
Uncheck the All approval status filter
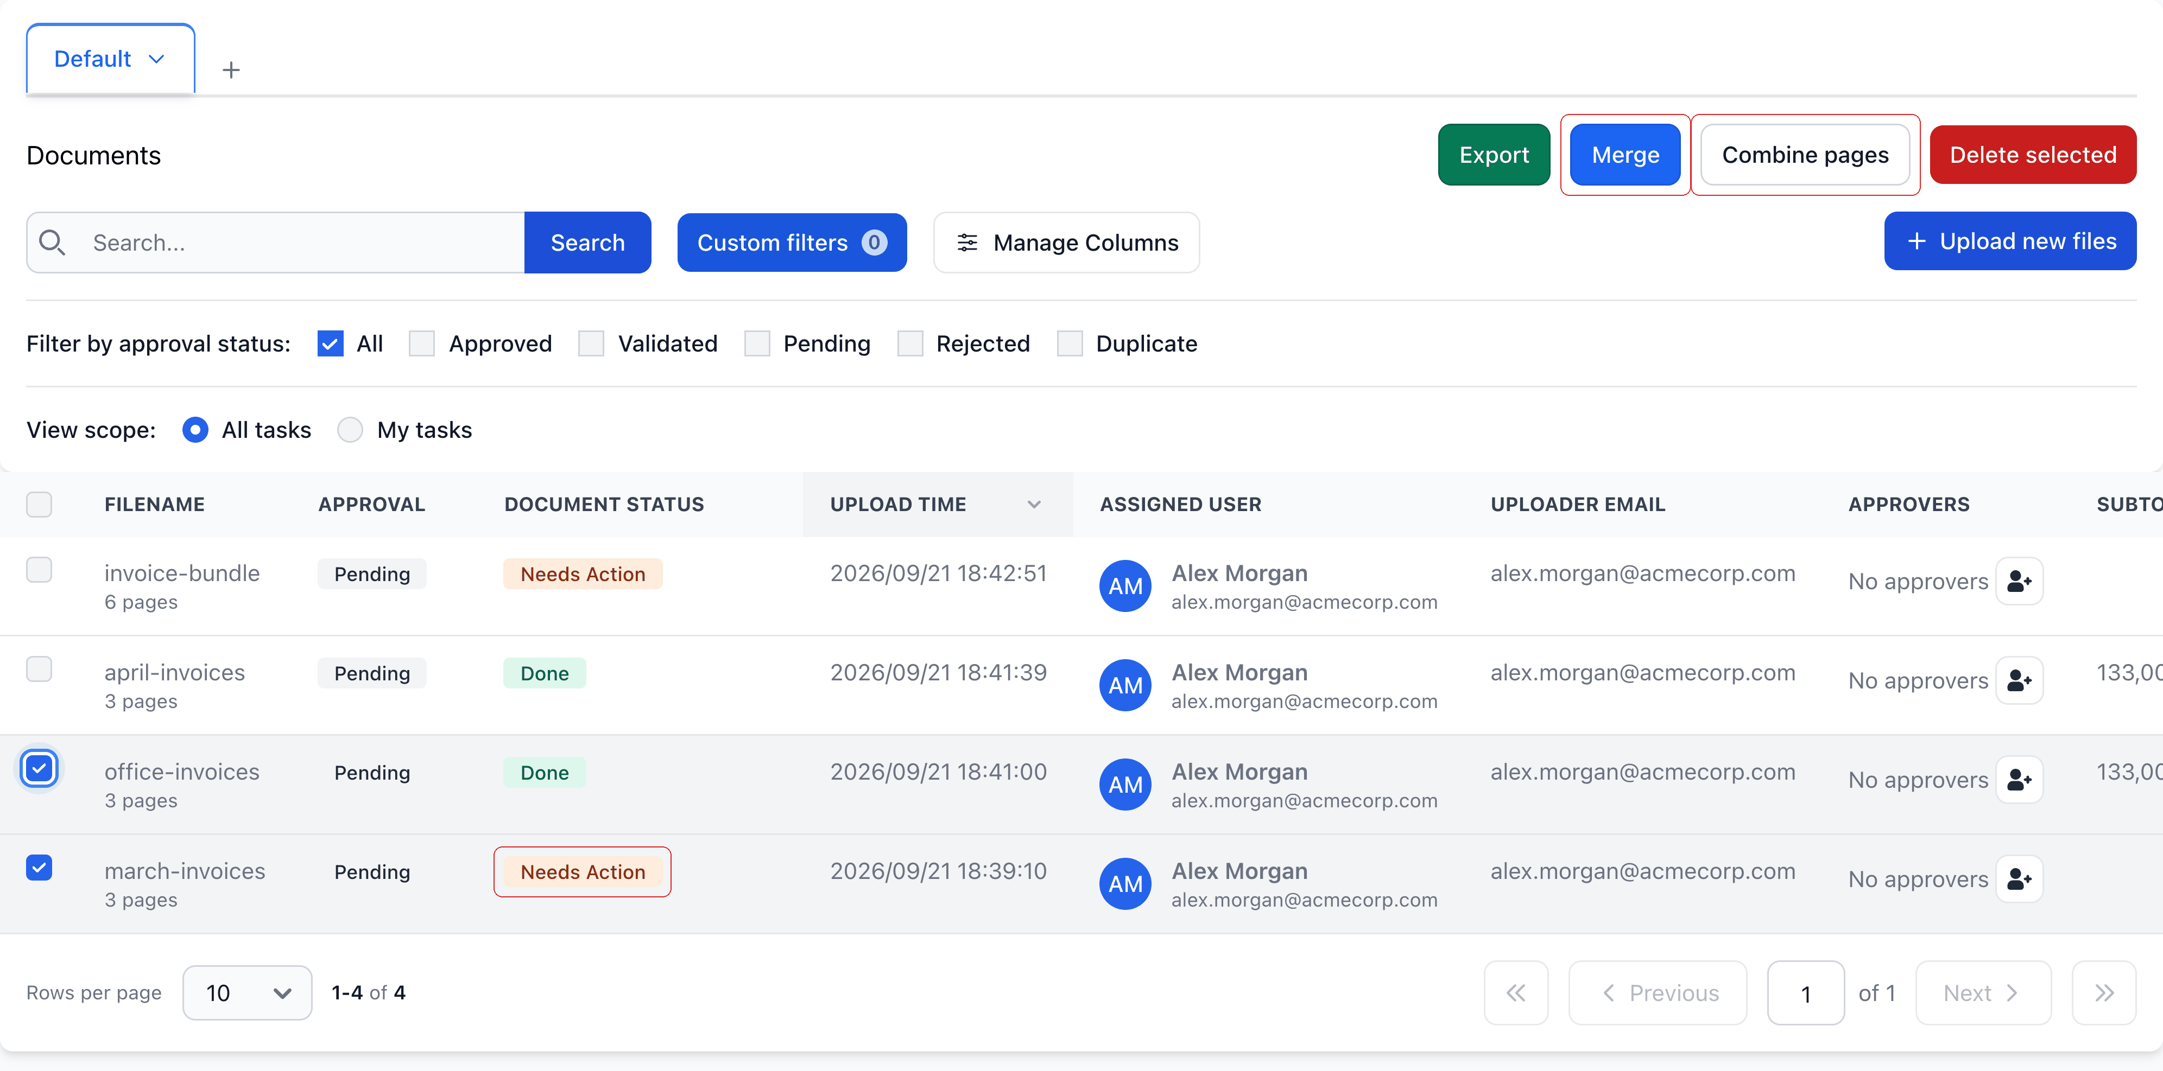click(330, 343)
